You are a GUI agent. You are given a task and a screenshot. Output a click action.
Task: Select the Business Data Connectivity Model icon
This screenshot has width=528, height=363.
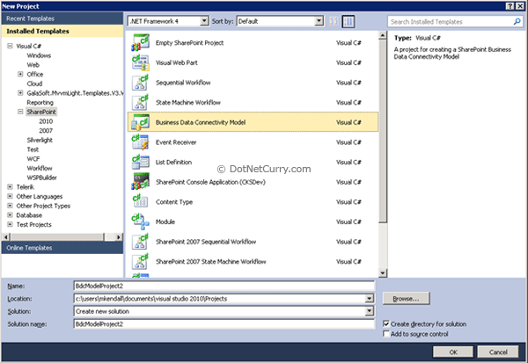coord(140,122)
